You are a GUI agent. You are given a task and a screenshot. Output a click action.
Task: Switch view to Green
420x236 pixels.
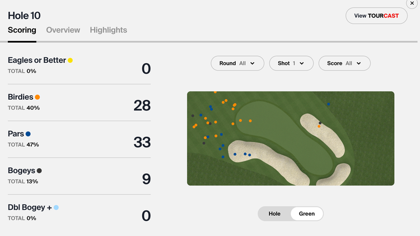click(x=306, y=214)
